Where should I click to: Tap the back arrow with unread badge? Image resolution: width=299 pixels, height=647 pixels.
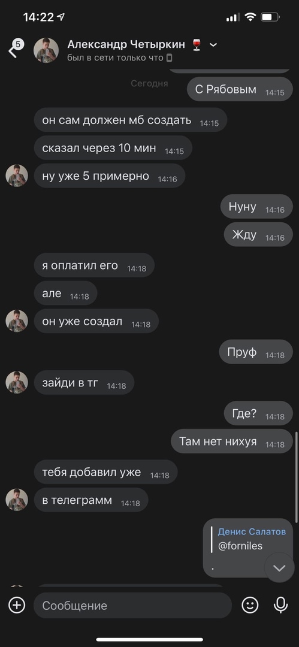coord(16,49)
